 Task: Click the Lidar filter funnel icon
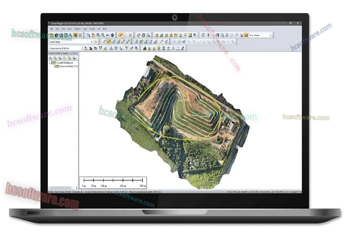coord(127,48)
